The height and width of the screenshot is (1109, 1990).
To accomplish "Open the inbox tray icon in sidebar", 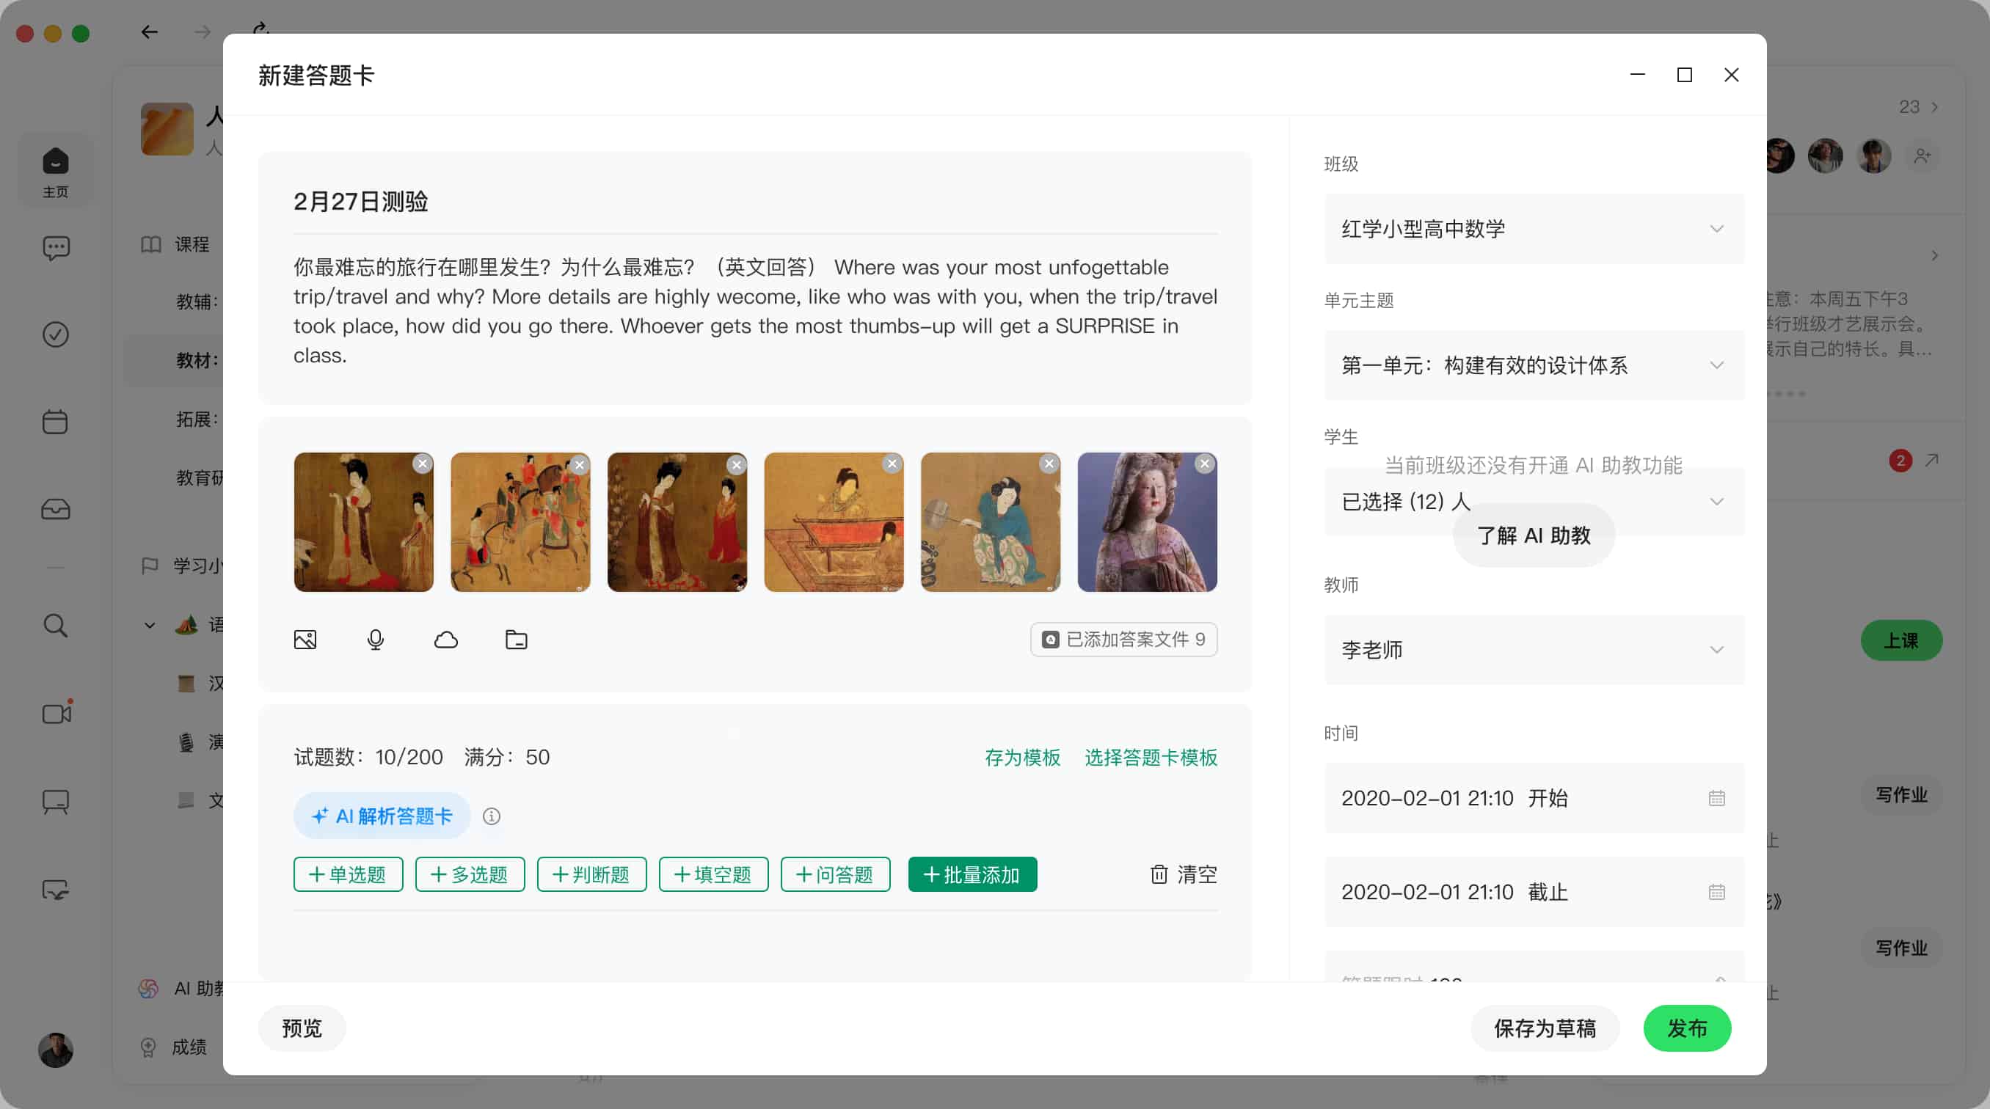I will [x=55, y=510].
